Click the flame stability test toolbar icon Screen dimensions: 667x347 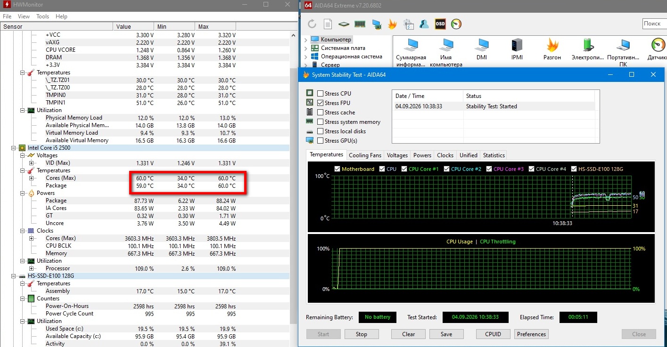coord(392,24)
